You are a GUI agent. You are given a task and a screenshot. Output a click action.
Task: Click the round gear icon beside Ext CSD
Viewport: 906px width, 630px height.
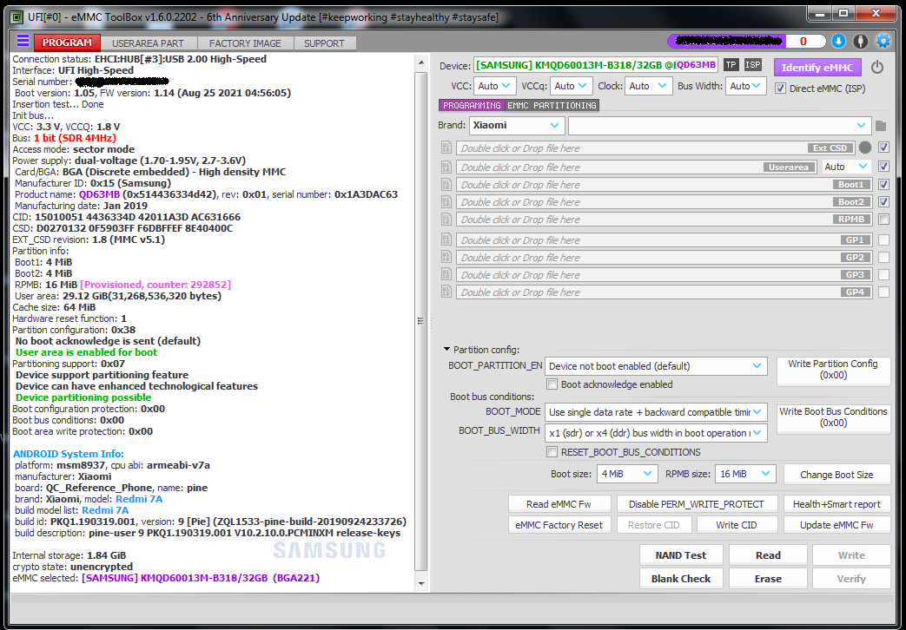865,148
